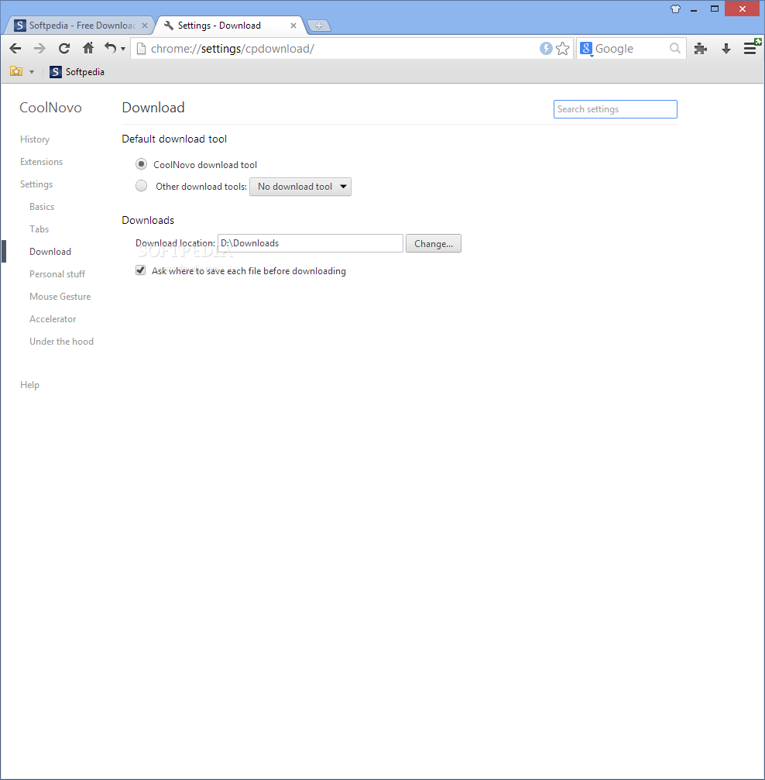Image resolution: width=765 pixels, height=780 pixels.
Task: Focus the Search settings field
Action: click(616, 109)
